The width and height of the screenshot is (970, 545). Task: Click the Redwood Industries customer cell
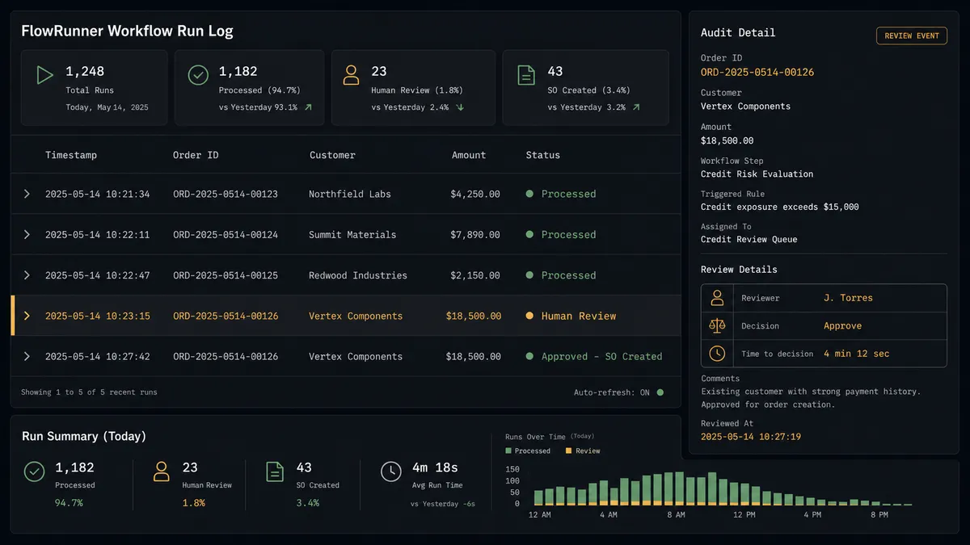pos(358,275)
